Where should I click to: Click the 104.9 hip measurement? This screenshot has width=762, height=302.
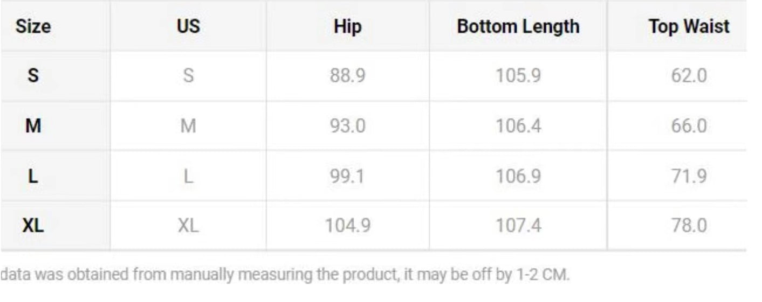coord(347,226)
